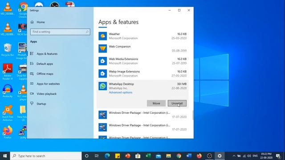The height and width of the screenshot is (160, 285).
Task: Open the Windows Start menu
Action: [x=5, y=156]
